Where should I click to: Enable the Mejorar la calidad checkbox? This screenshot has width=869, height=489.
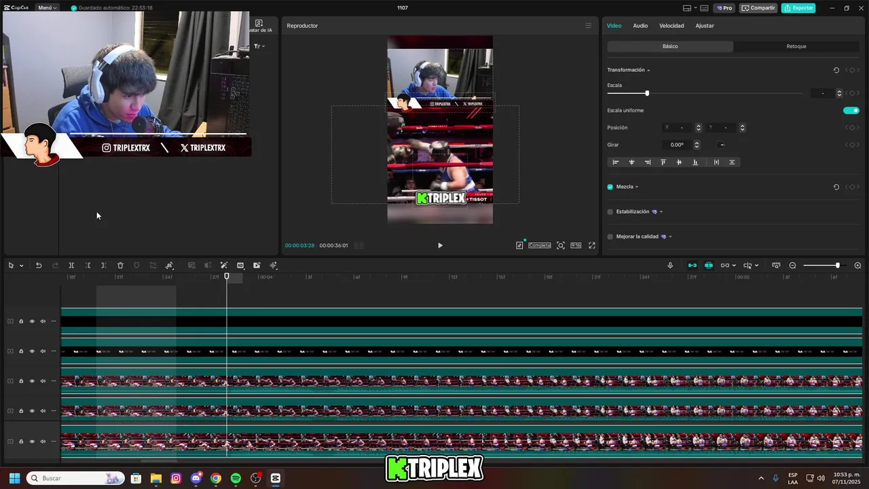click(610, 236)
